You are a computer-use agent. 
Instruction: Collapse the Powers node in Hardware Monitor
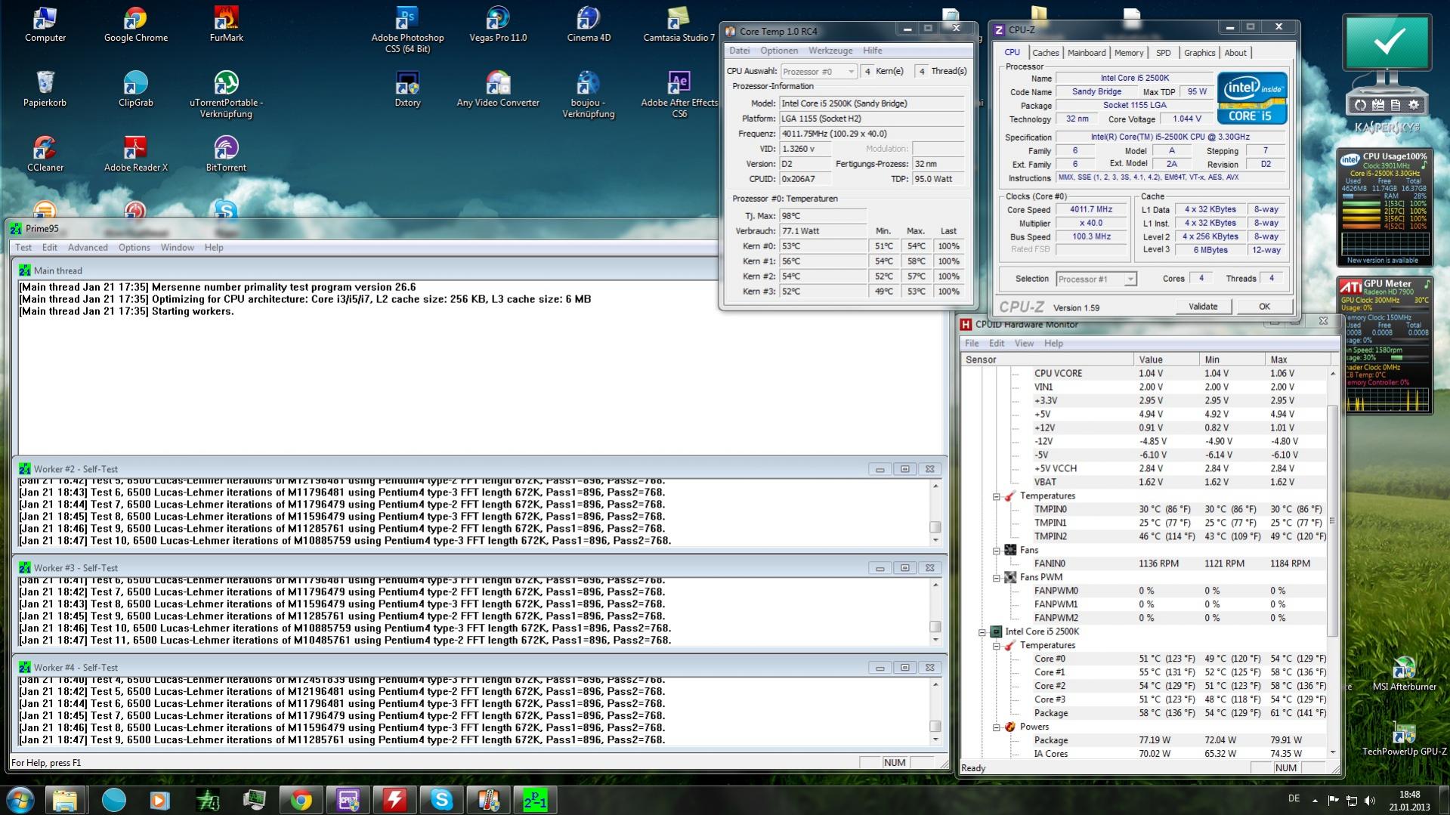click(997, 727)
